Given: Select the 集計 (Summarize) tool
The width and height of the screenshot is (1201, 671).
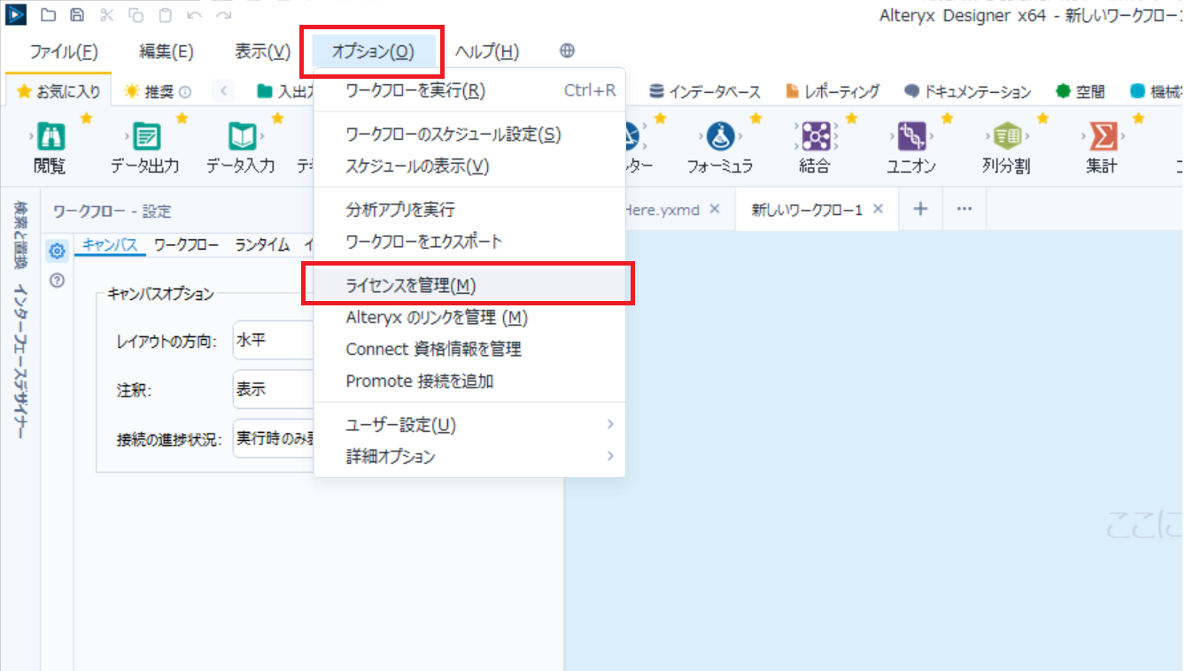Looking at the screenshot, I should [x=1100, y=142].
